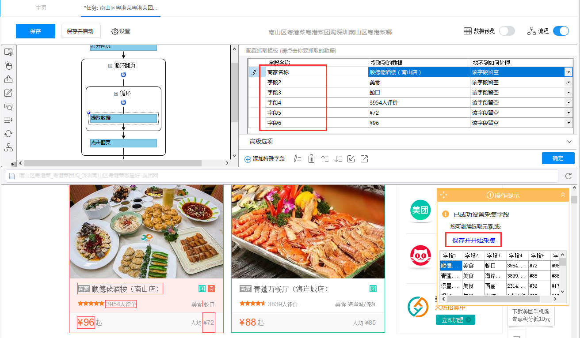Toggle the 数据预览 switch on

pos(507,31)
